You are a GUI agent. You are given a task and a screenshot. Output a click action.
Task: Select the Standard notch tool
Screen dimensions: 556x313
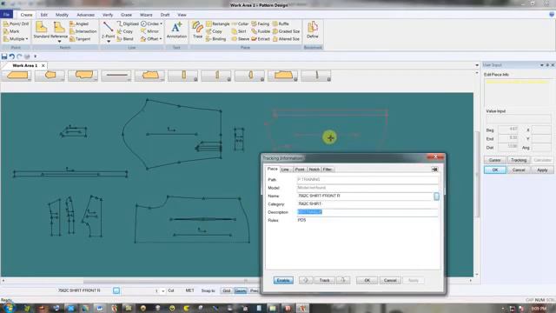(x=42, y=30)
